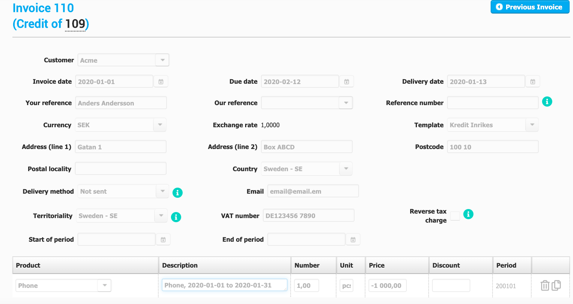
Task: Click the Exchange rate value 1,0000
Action: point(270,125)
